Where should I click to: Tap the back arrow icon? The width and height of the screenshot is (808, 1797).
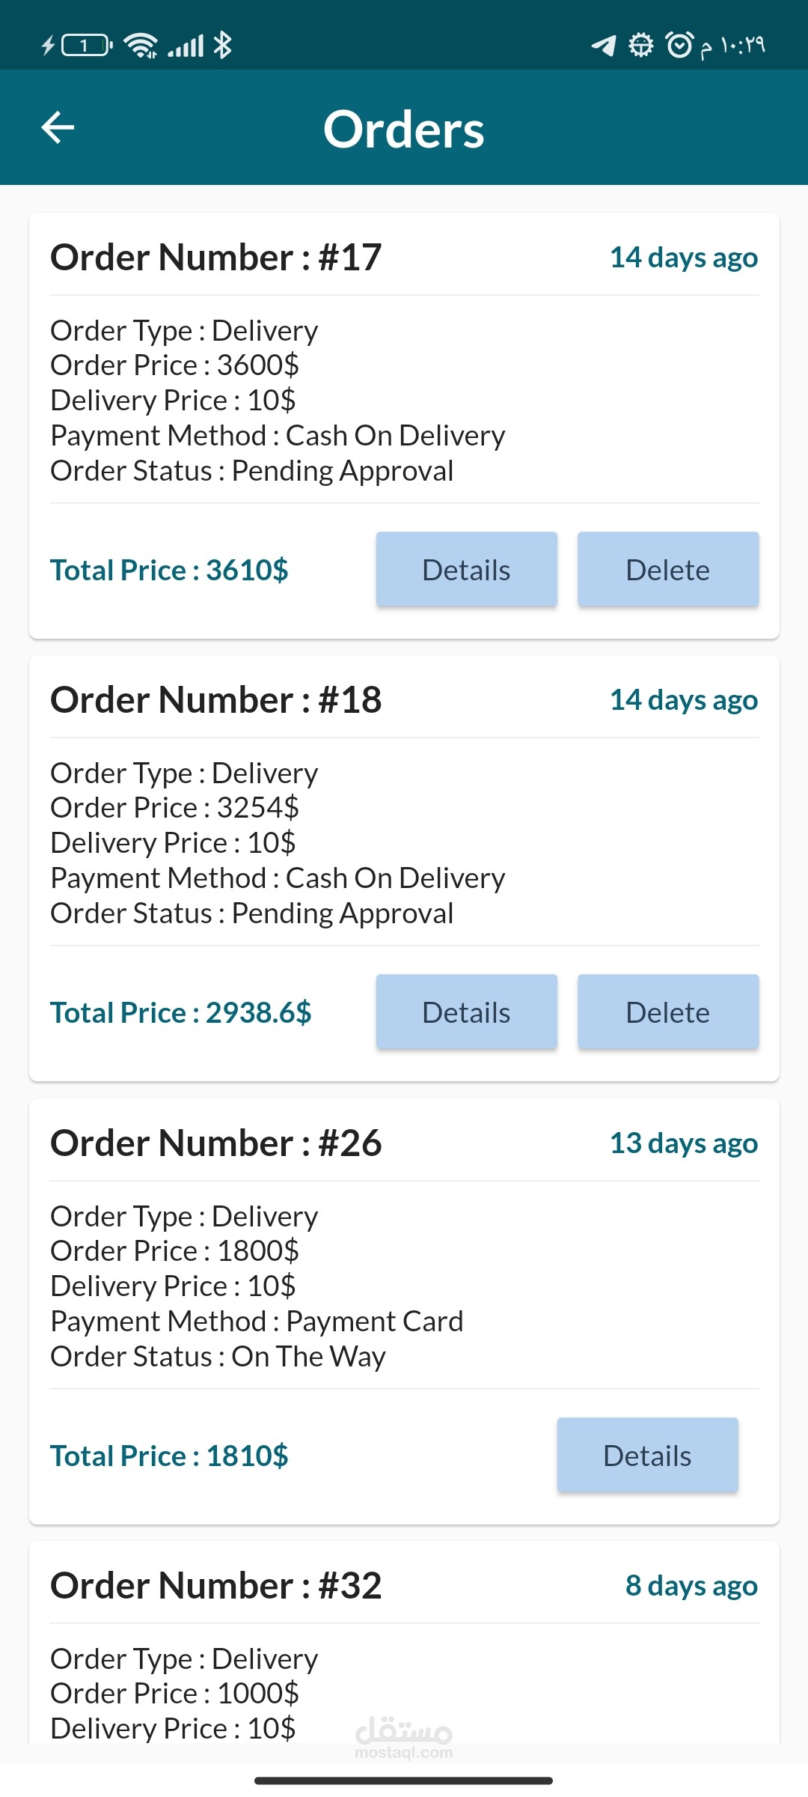58,127
